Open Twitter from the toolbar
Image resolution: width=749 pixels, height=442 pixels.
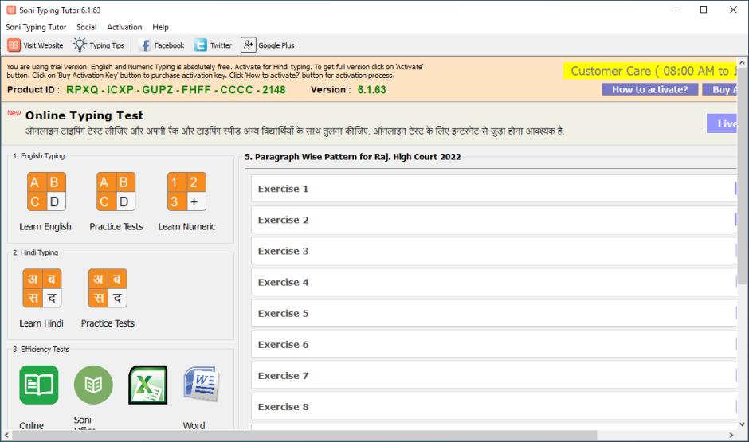tap(214, 45)
